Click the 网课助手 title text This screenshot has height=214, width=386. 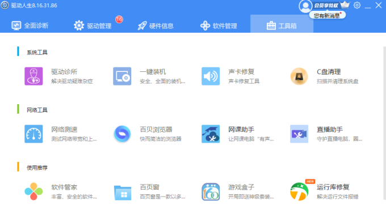241,130
